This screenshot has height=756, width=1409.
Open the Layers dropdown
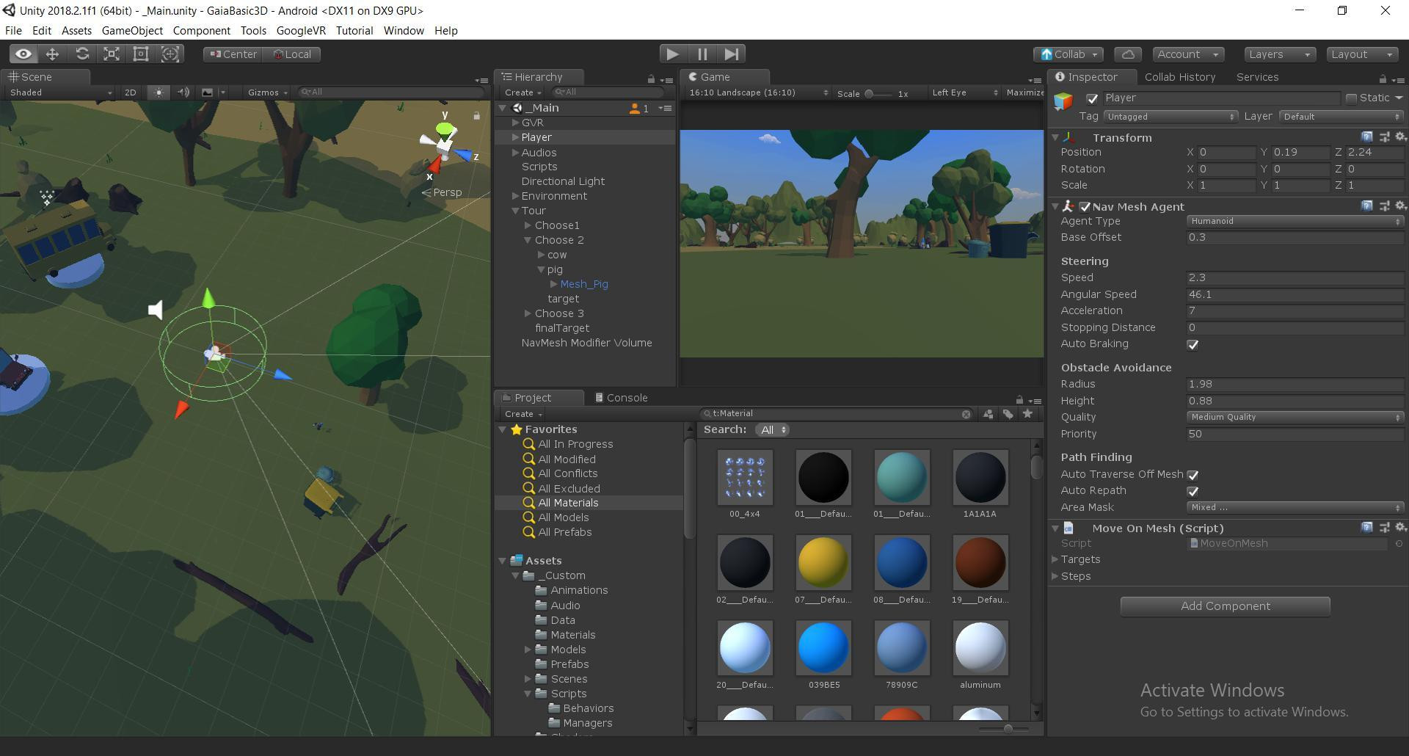point(1280,54)
